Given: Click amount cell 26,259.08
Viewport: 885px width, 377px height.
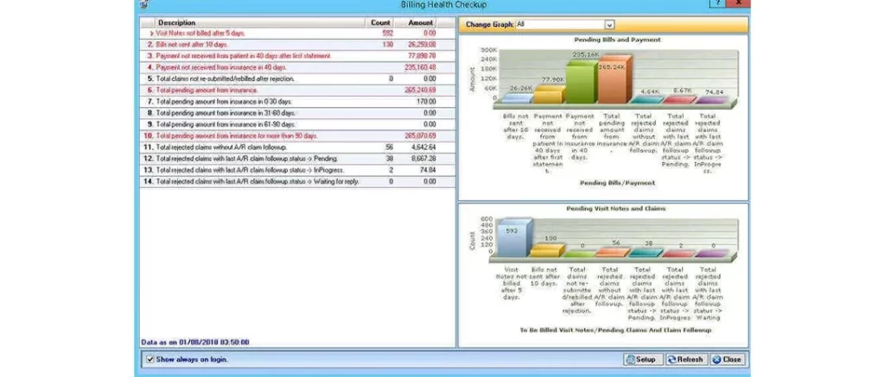Looking at the screenshot, I should point(422,45).
